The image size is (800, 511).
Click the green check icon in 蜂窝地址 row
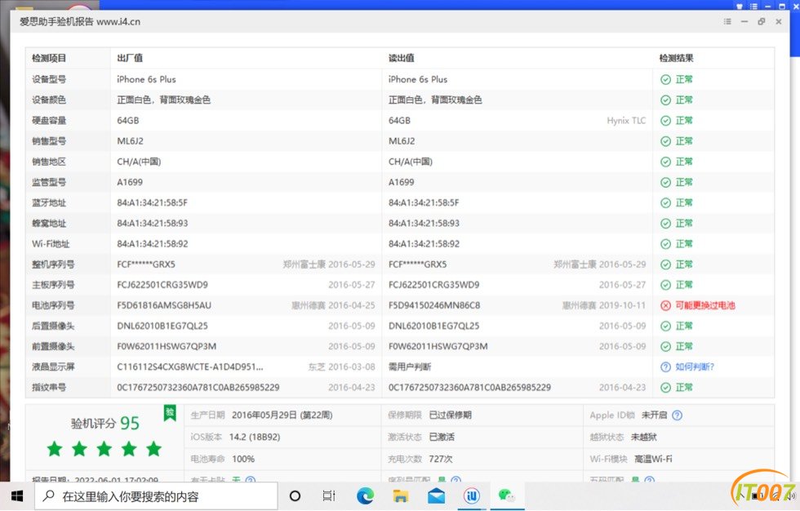[665, 224]
